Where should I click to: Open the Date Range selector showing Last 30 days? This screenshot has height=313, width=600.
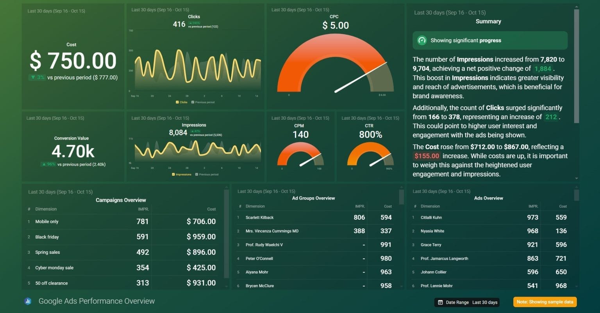point(467,302)
